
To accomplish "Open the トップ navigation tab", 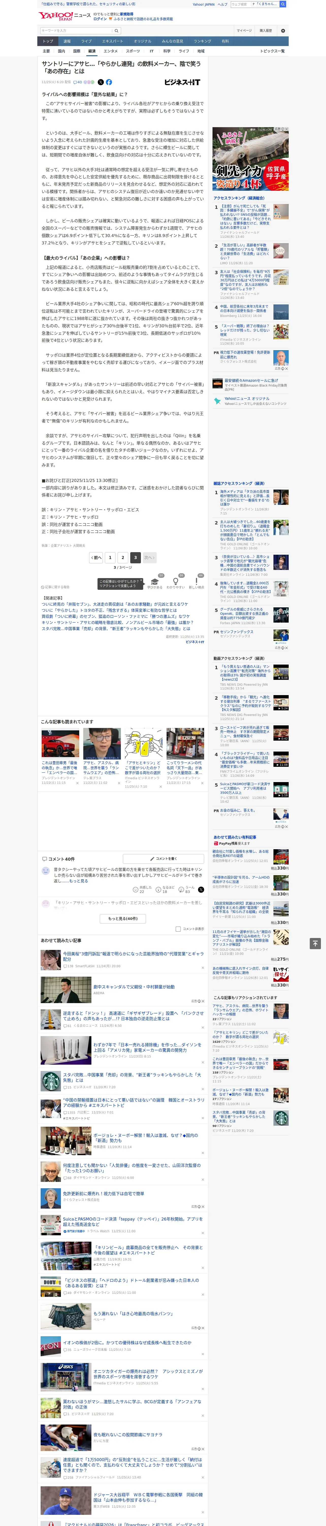I will [x=48, y=41].
